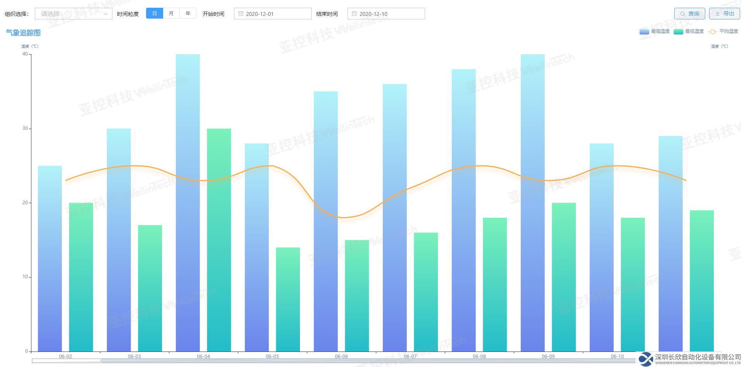The height and width of the screenshot is (367, 744).
Task: Click the 查询 query button
Action: pos(689,14)
